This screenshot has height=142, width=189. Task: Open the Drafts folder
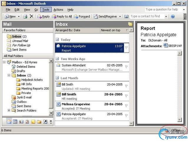[x=21, y=71]
